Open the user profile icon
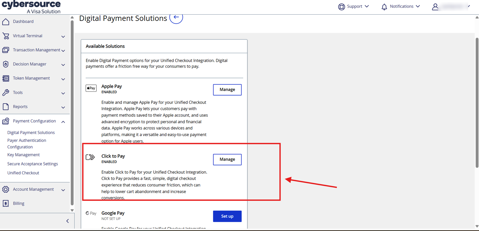 pos(435,7)
